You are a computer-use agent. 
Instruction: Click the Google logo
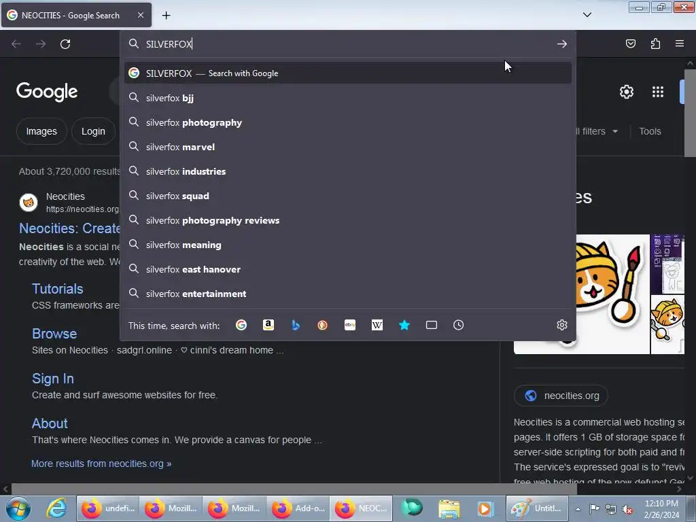click(47, 92)
